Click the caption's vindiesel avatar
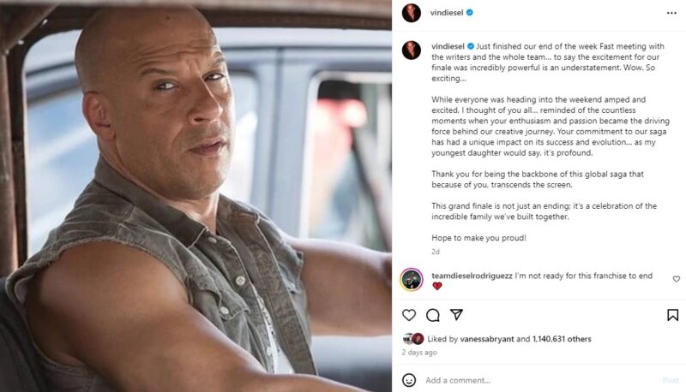The image size is (686, 392). pos(412,50)
